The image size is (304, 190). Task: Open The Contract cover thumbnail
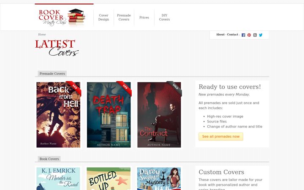coord(159,115)
